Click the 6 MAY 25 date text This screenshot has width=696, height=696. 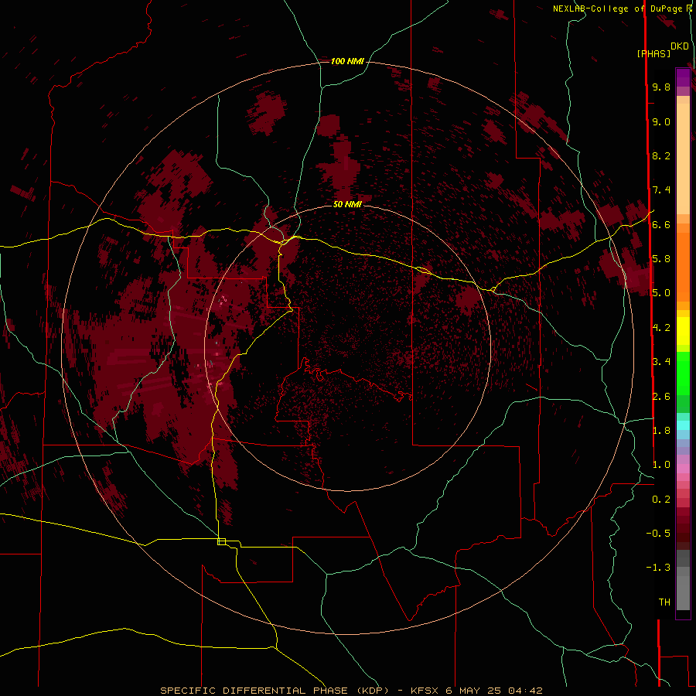(x=473, y=691)
